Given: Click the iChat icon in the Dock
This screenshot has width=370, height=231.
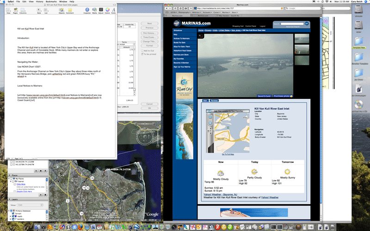Looking at the screenshot, I should click(74, 227).
